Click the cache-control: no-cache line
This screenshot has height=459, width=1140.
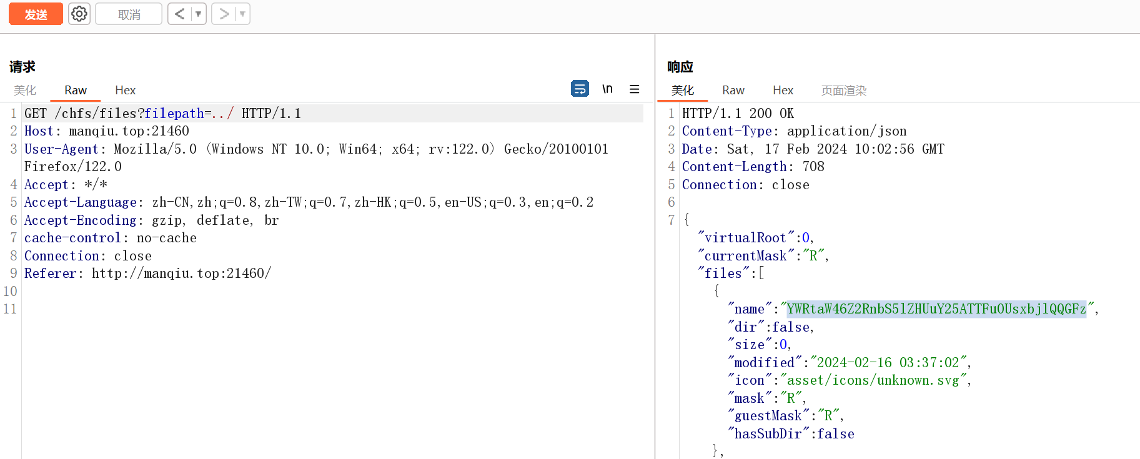[x=111, y=238]
